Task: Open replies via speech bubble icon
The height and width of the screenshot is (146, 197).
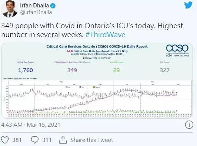Action: (35, 140)
